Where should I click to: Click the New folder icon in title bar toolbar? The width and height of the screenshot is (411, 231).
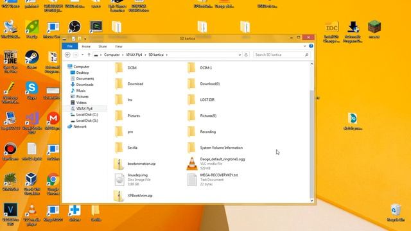[x=80, y=38]
